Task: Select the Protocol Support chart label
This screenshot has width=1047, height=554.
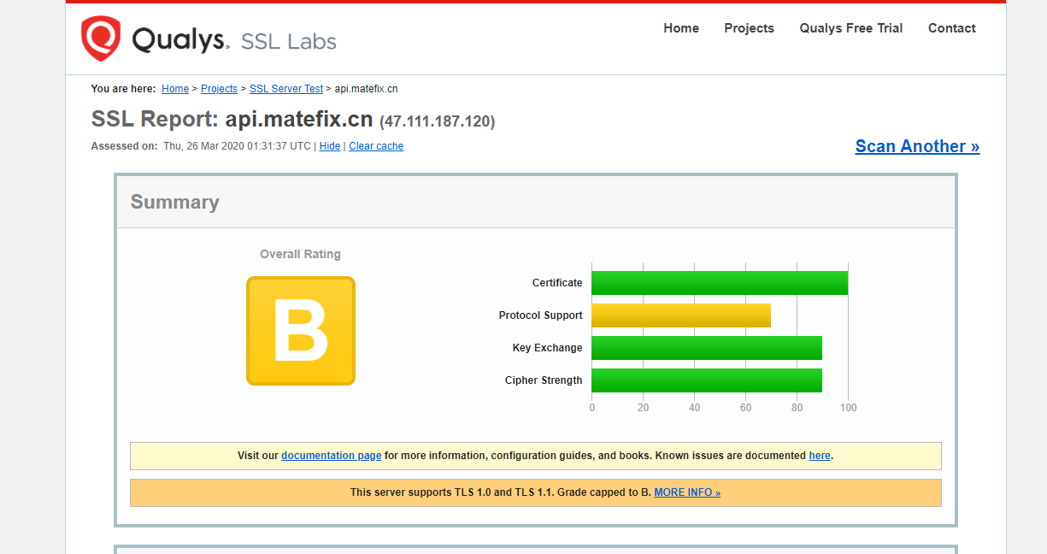Action: click(x=541, y=315)
